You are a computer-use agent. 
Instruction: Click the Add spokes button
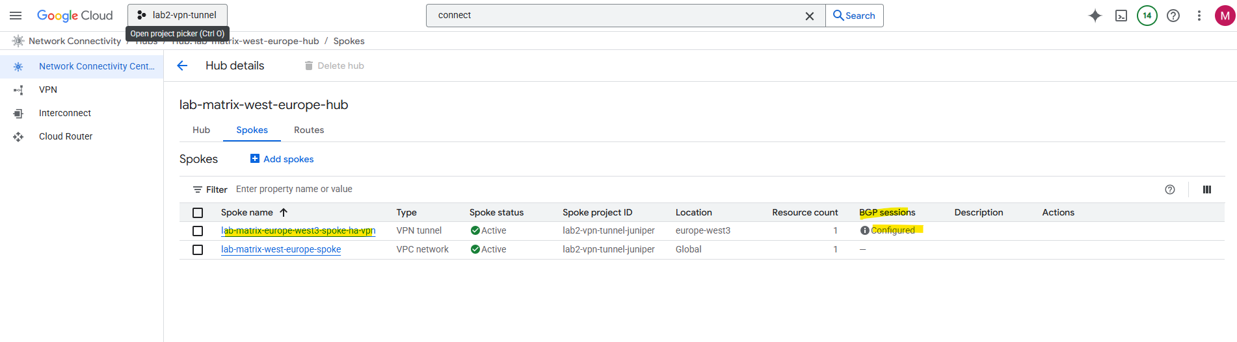[282, 159]
